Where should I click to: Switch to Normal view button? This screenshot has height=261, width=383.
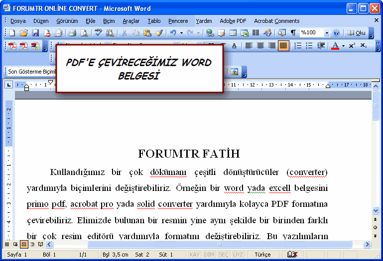7,244
